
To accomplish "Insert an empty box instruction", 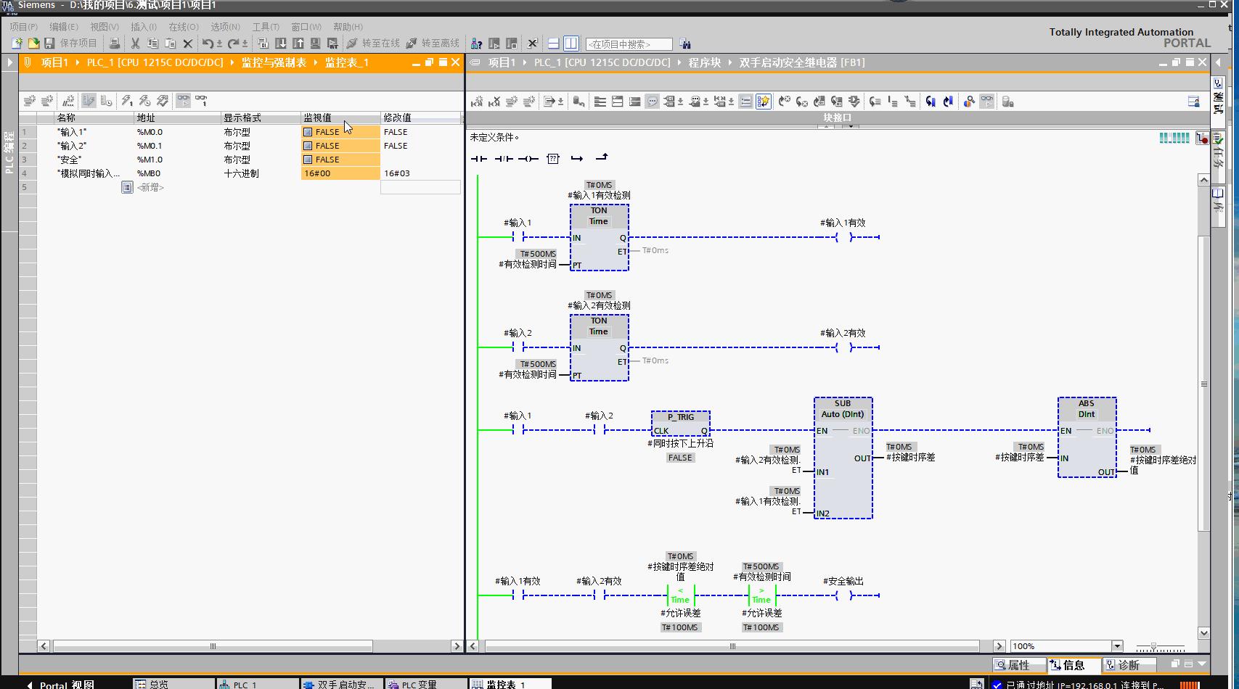I will pos(553,159).
